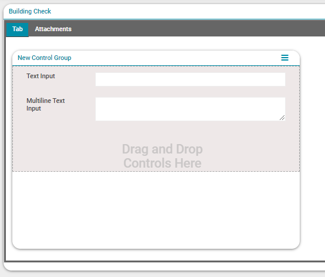This screenshot has width=325, height=277.
Task: Open the New Control Group hamburger menu
Action: click(x=284, y=58)
